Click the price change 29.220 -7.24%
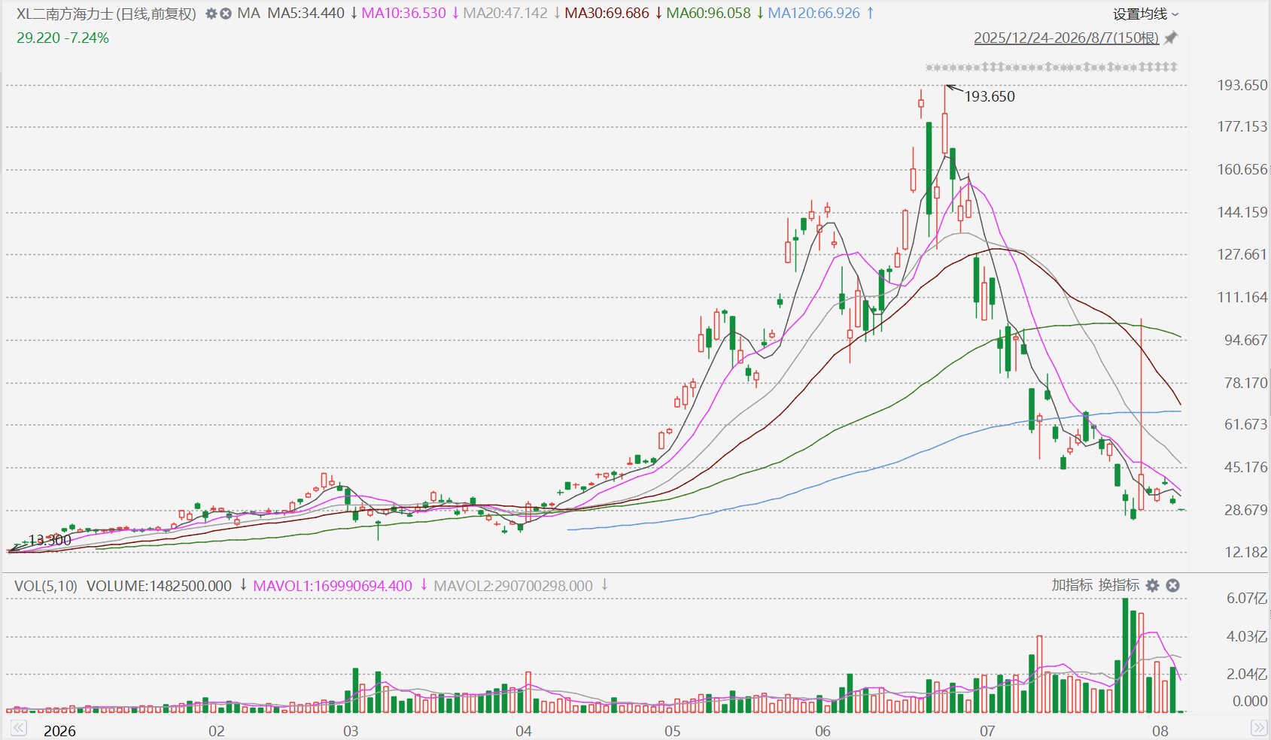This screenshot has width=1271, height=740. [63, 38]
